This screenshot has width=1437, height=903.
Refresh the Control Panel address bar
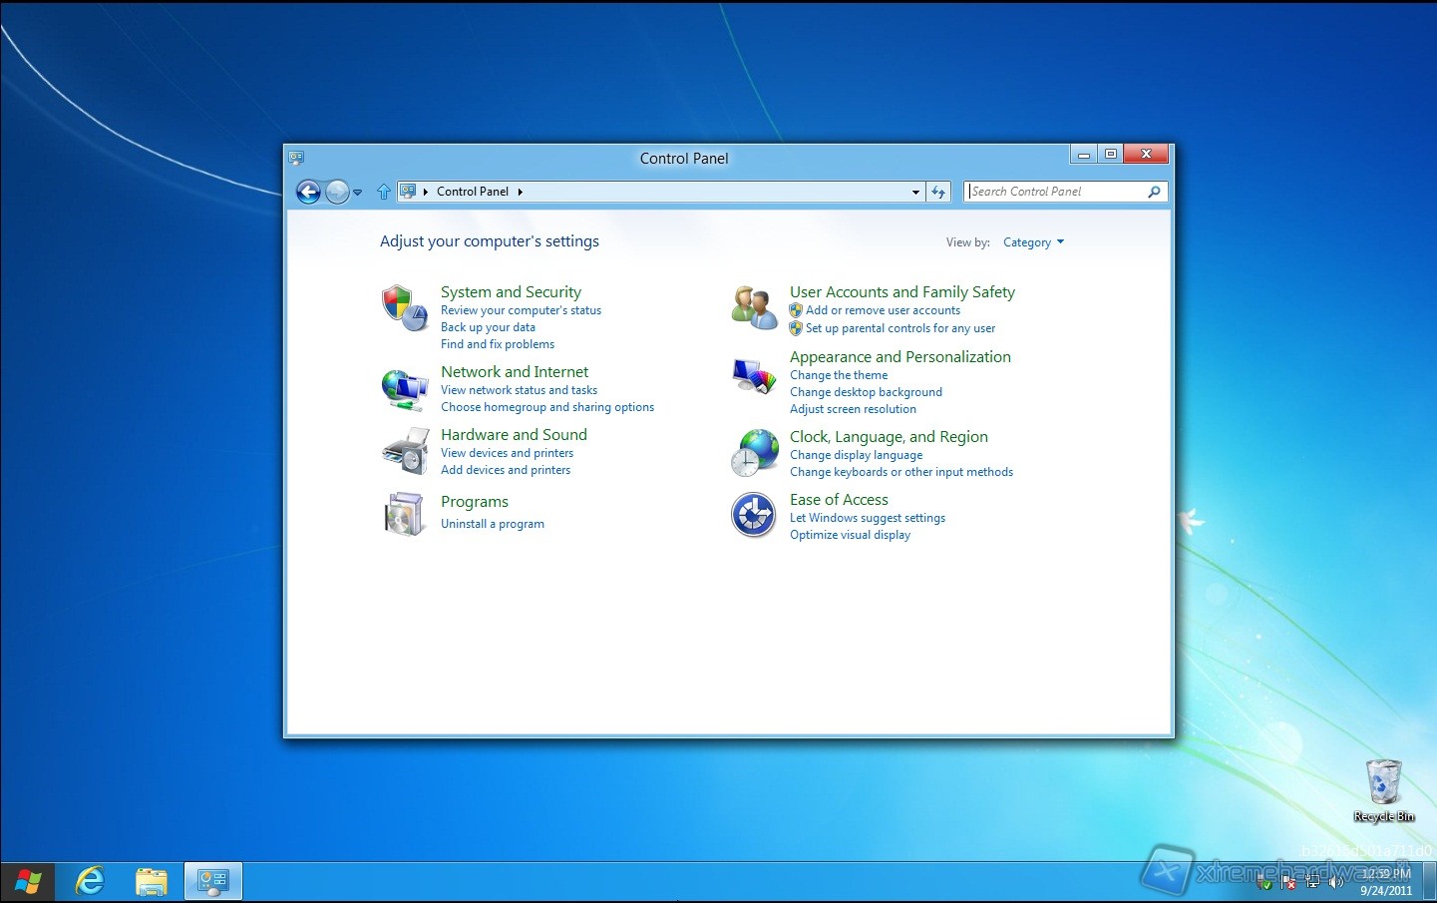(938, 192)
